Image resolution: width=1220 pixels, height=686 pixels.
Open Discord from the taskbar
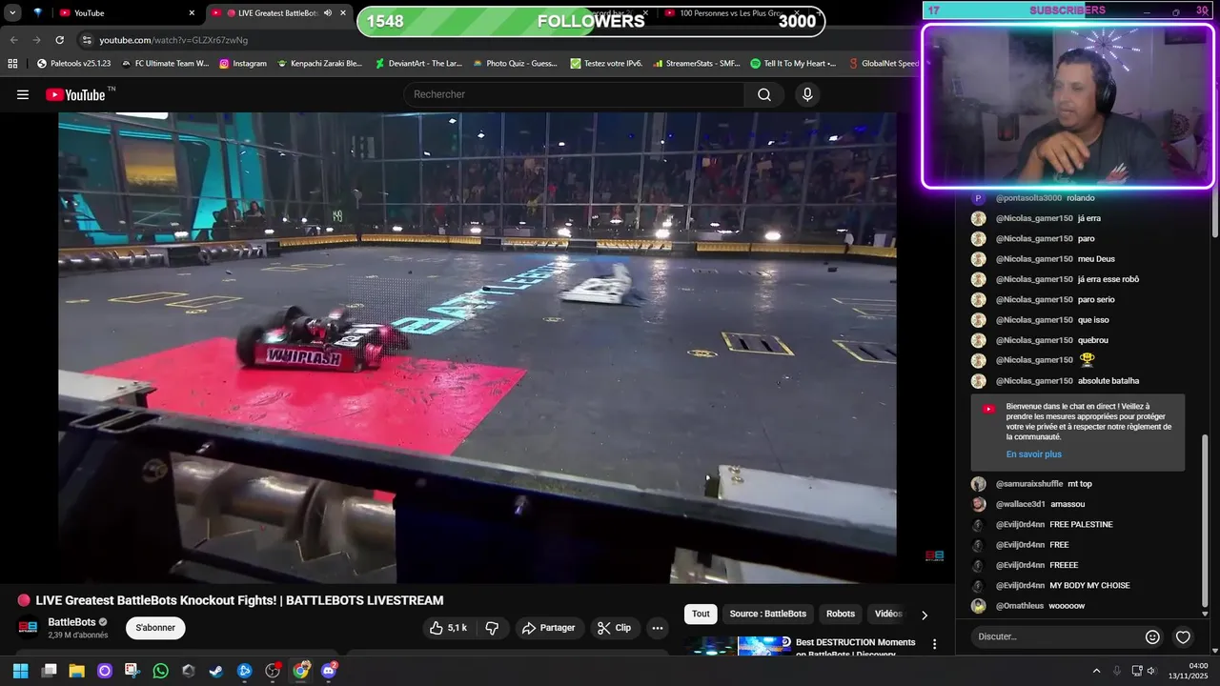(329, 671)
